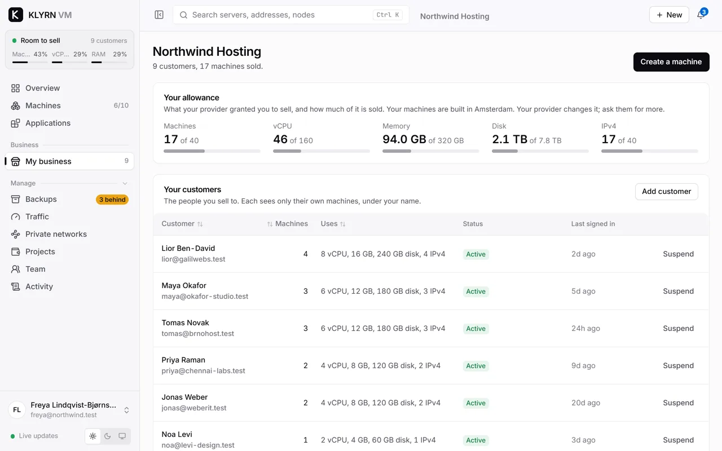This screenshot has height=451, width=722.
Task: Click the Create a machine button
Action: coord(671,62)
